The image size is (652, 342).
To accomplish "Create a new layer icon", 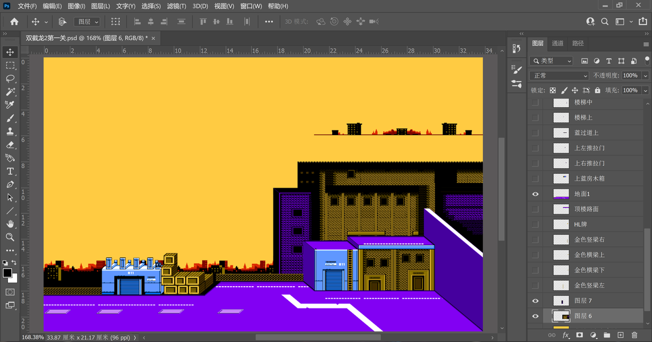I will coord(621,335).
